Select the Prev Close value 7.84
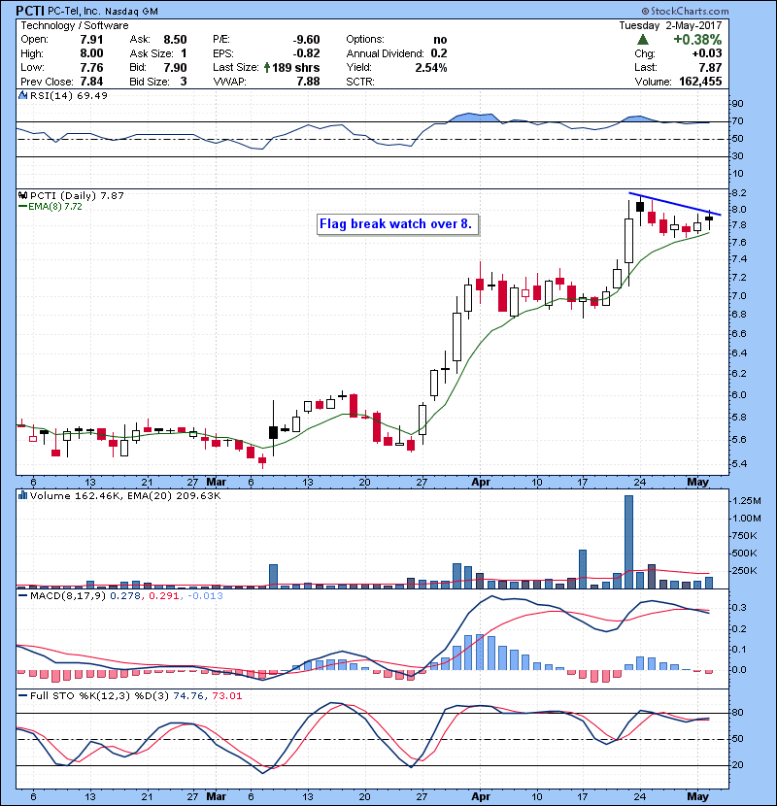Viewport: 777px width, 806px height. [x=91, y=82]
